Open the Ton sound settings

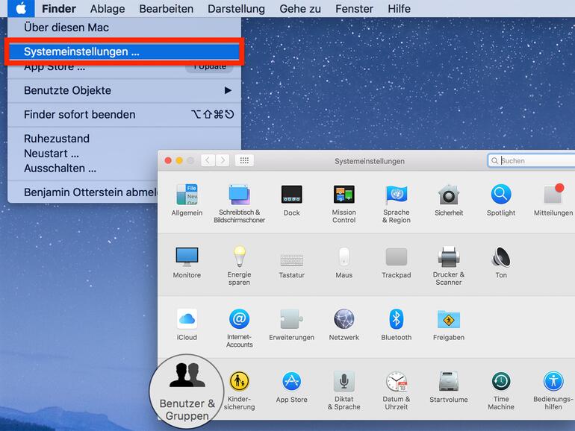tap(501, 262)
